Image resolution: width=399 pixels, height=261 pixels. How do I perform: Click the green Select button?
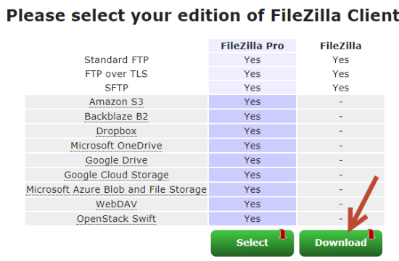click(252, 243)
